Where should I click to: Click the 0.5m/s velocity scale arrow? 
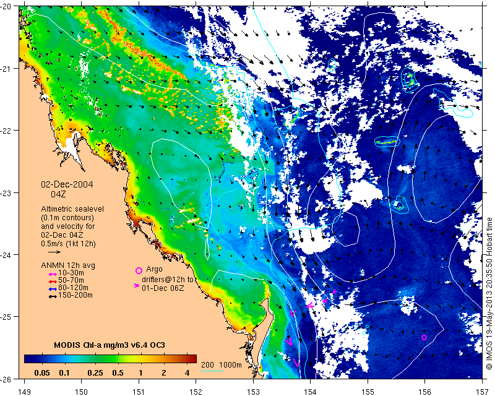coord(54,252)
